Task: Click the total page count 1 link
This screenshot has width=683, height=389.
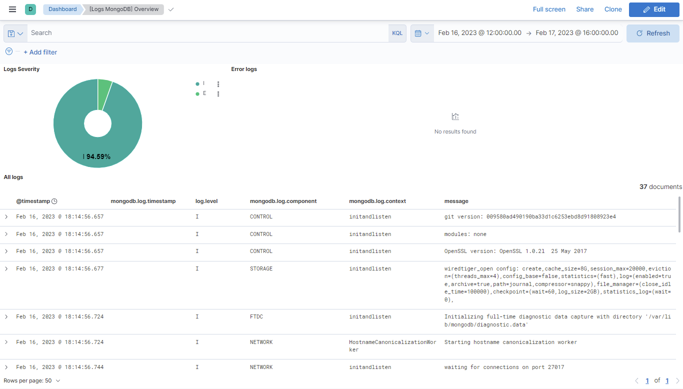Action: (x=667, y=381)
